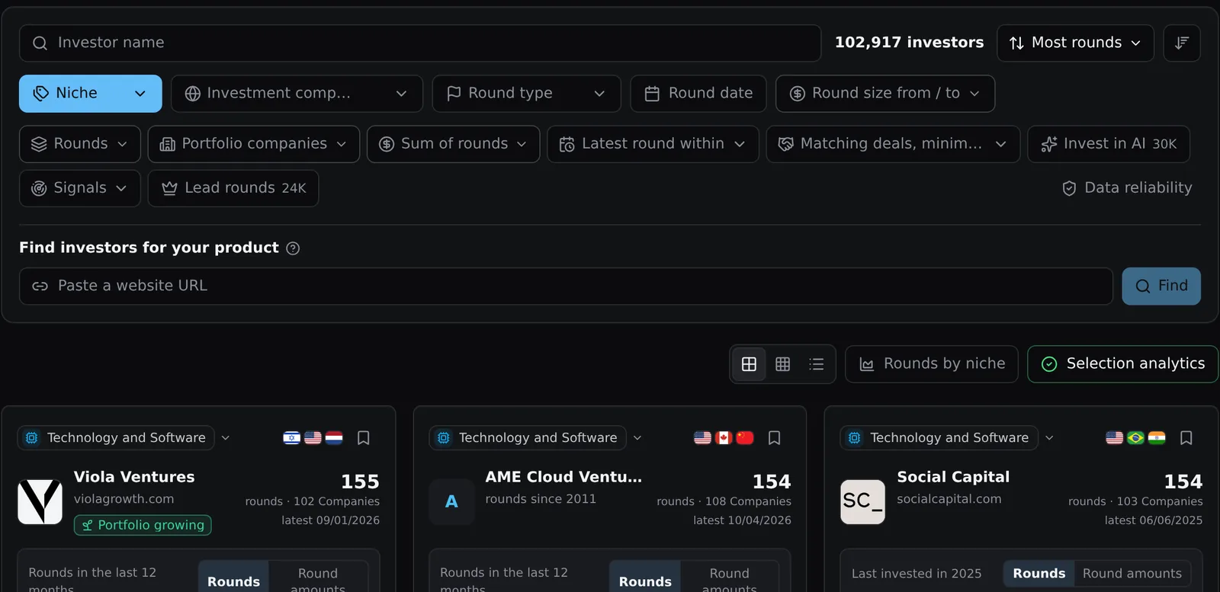
Task: Select Rounds tab on Social Capital card
Action: [1039, 574]
